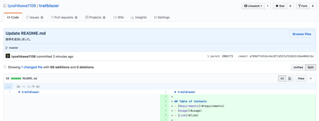Switch diff view to Split
This screenshot has height=121, width=319.
311,68
